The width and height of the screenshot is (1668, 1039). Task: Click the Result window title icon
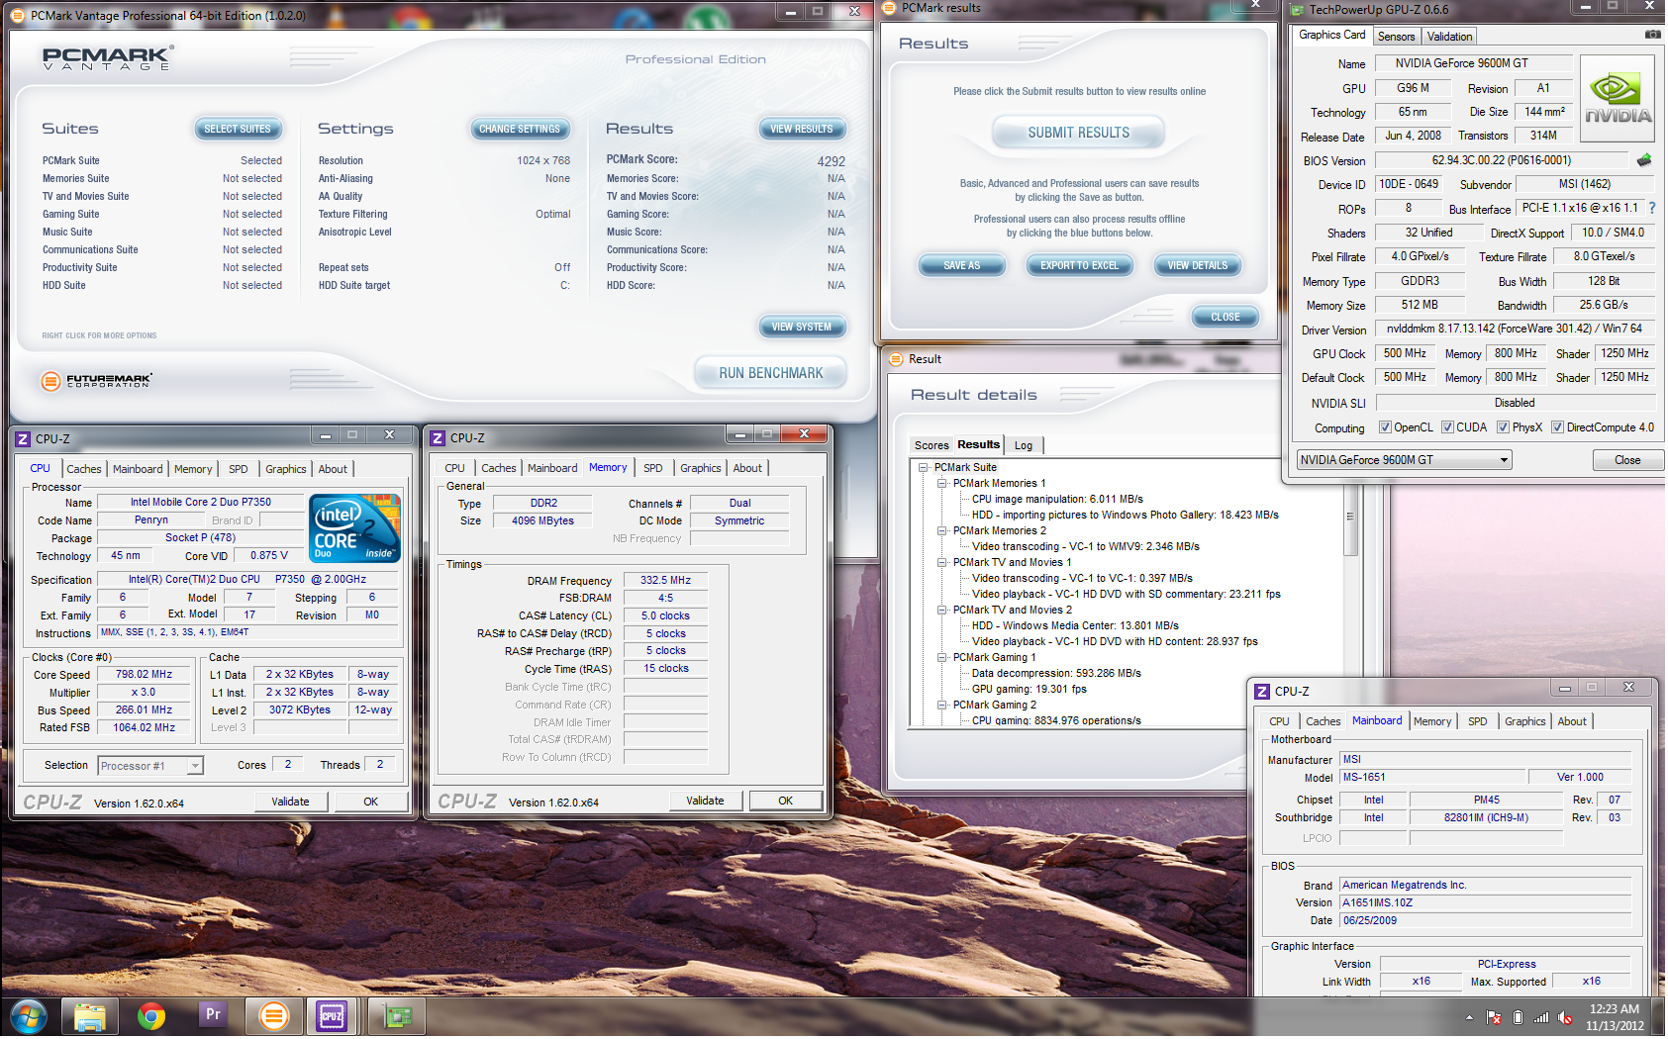(896, 359)
